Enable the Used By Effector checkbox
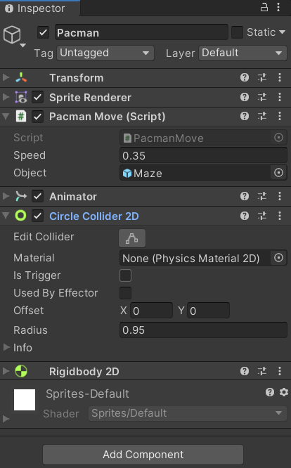The image size is (291, 468). coord(125,293)
